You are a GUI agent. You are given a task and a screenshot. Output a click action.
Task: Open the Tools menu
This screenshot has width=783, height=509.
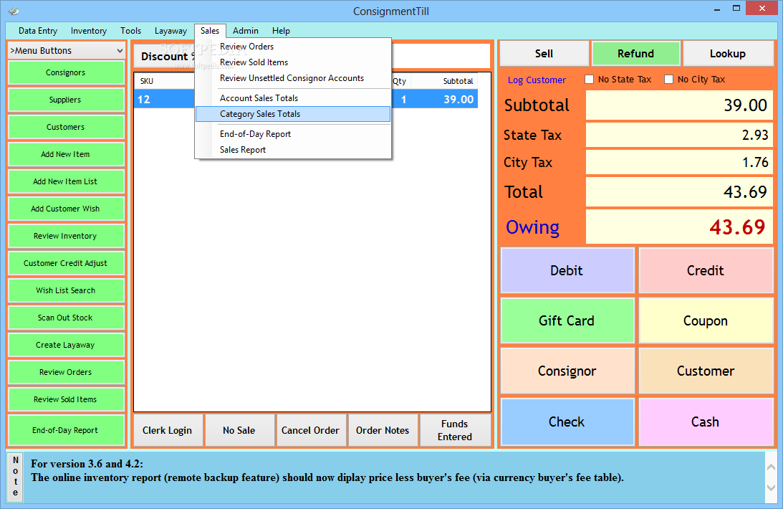[131, 31]
